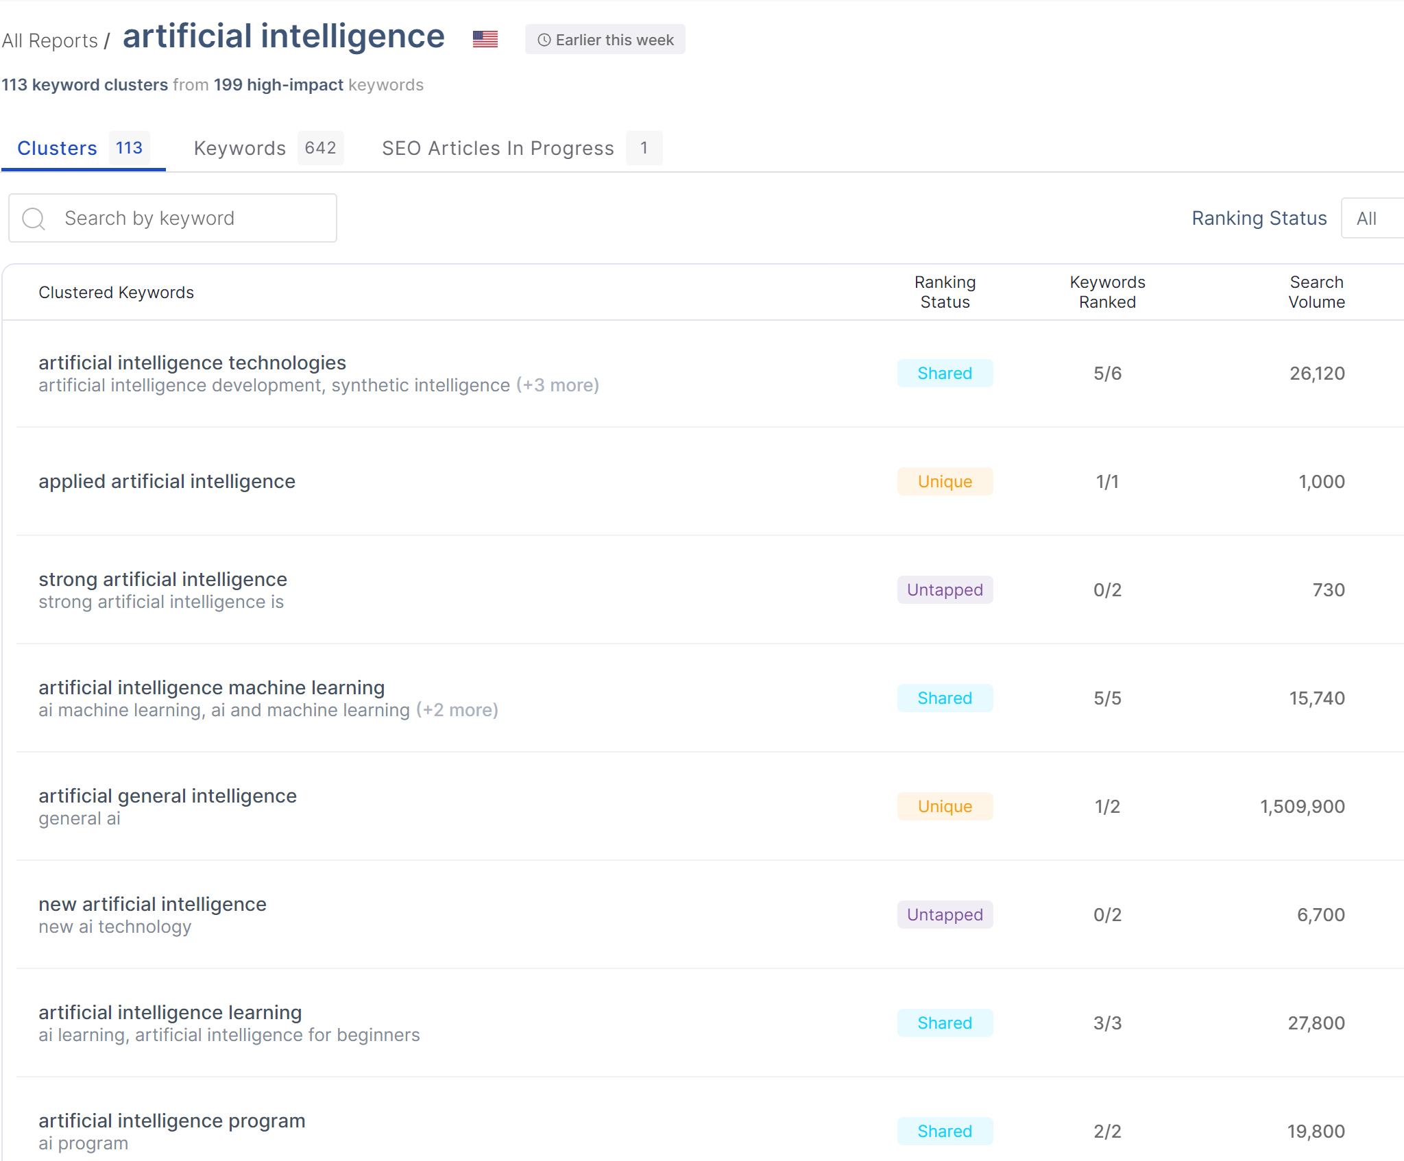Image resolution: width=1404 pixels, height=1161 pixels.
Task: Sort by Keywords Ranked column header
Action: (1106, 292)
